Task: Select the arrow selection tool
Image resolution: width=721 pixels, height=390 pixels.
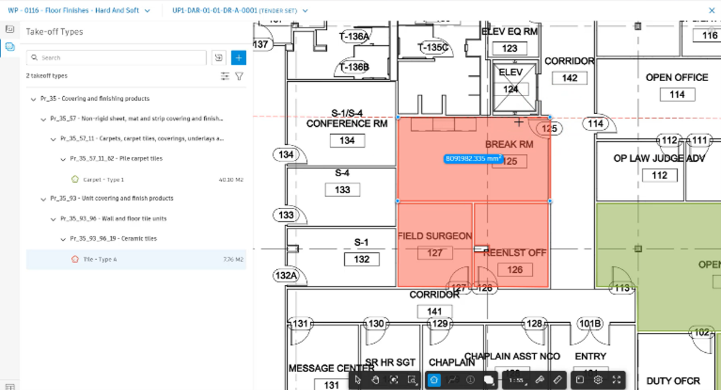Action: (357, 380)
